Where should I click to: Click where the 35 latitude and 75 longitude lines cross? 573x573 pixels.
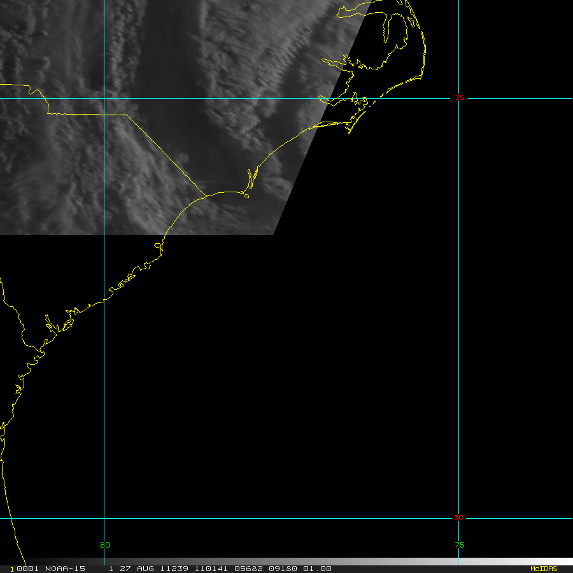click(459, 99)
